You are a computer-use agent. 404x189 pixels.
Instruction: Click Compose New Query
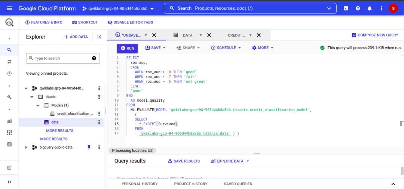[375, 35]
